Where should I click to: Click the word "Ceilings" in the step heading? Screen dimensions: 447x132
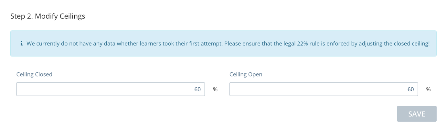click(x=73, y=16)
